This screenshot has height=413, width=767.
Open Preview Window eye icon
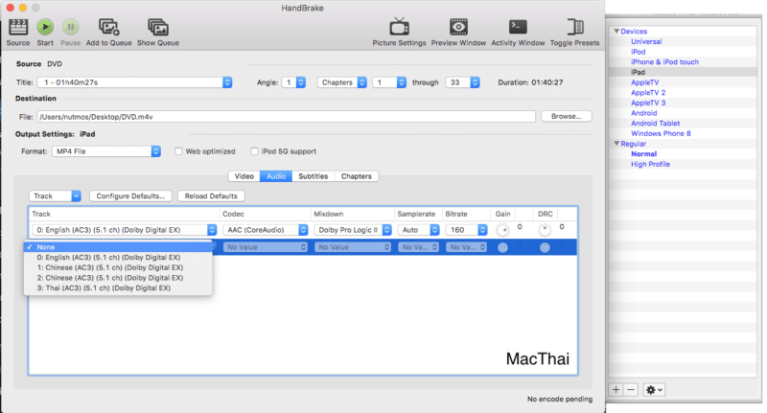click(458, 27)
